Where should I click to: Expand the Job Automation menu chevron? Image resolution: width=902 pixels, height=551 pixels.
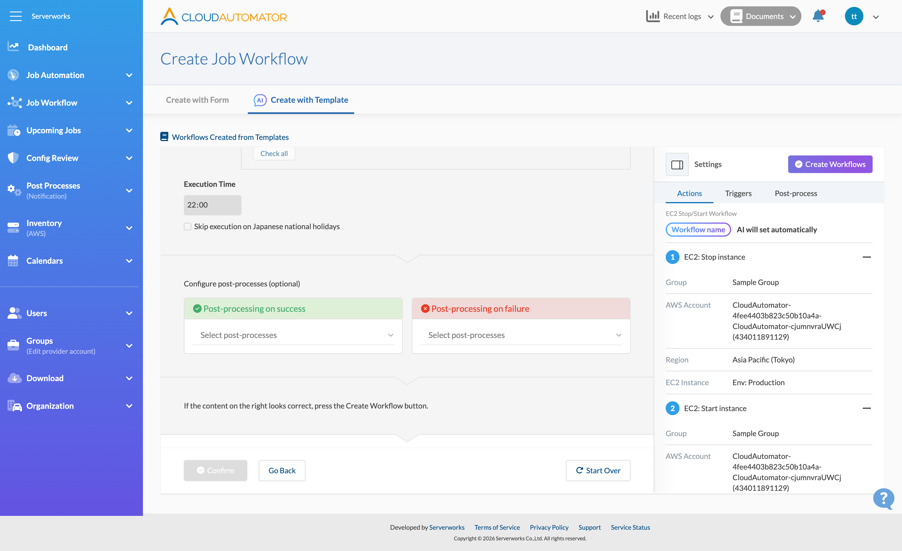coord(129,75)
